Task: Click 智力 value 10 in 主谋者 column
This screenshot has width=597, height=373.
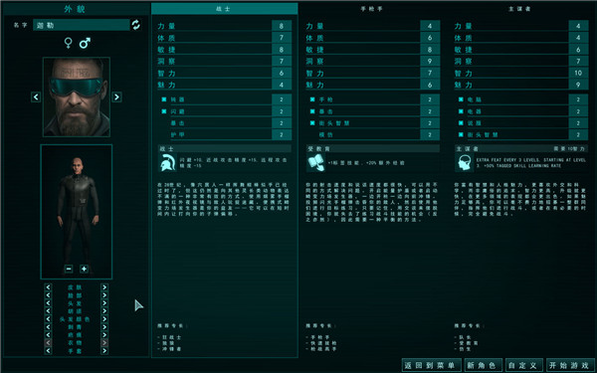Action: coord(578,73)
